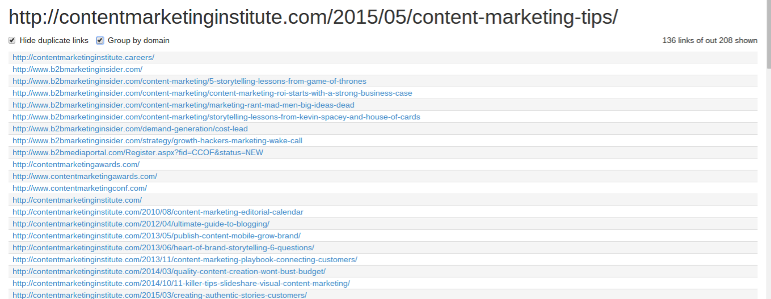Click the Group by domain label
The image size is (771, 299).
click(138, 40)
